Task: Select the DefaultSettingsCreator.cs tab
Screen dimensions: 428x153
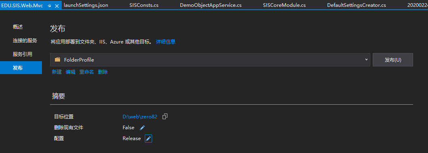Action: tap(357, 5)
